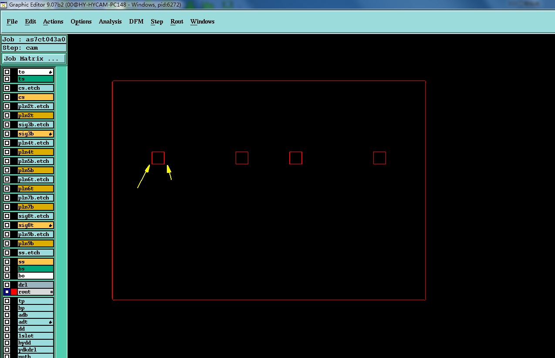This screenshot has height=358, width=555.
Task: Select the pln7b layer name
Action: pos(36,207)
